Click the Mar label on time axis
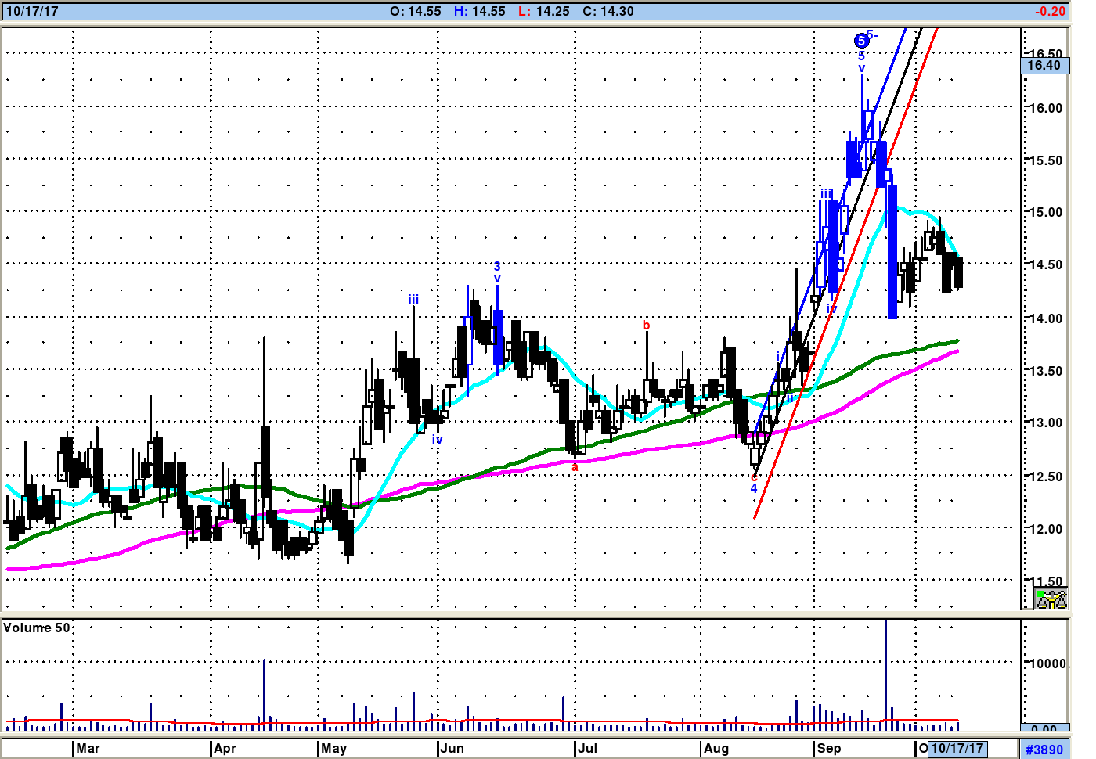 (x=88, y=749)
